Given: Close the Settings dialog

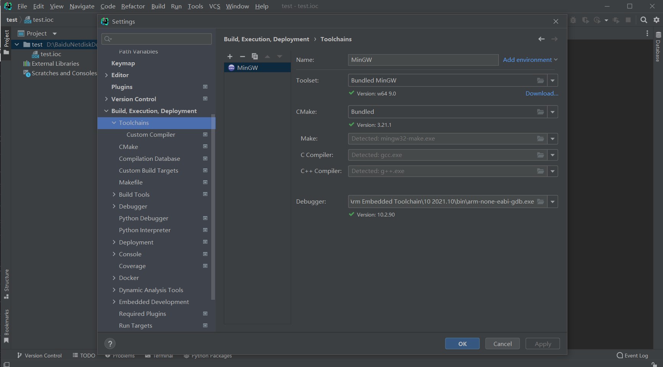Looking at the screenshot, I should (x=556, y=21).
